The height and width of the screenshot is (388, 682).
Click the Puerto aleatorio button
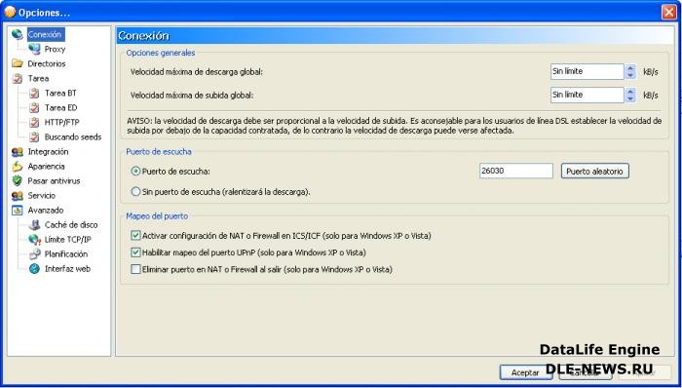pos(594,171)
